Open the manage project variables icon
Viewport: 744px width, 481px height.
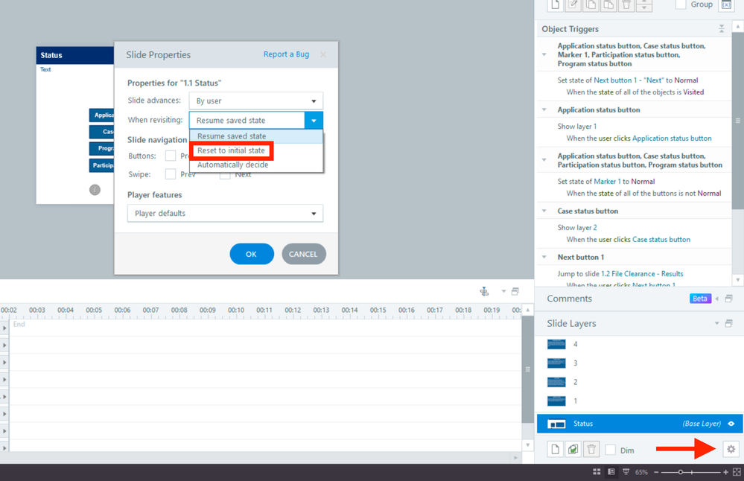(x=726, y=4)
